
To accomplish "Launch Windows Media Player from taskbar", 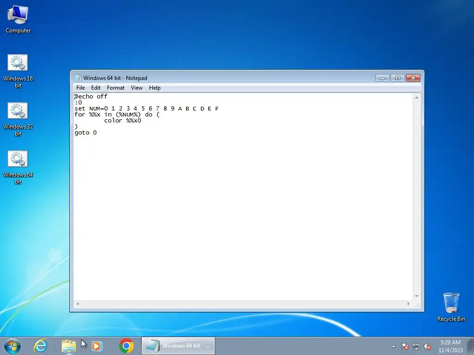I will tap(97, 346).
